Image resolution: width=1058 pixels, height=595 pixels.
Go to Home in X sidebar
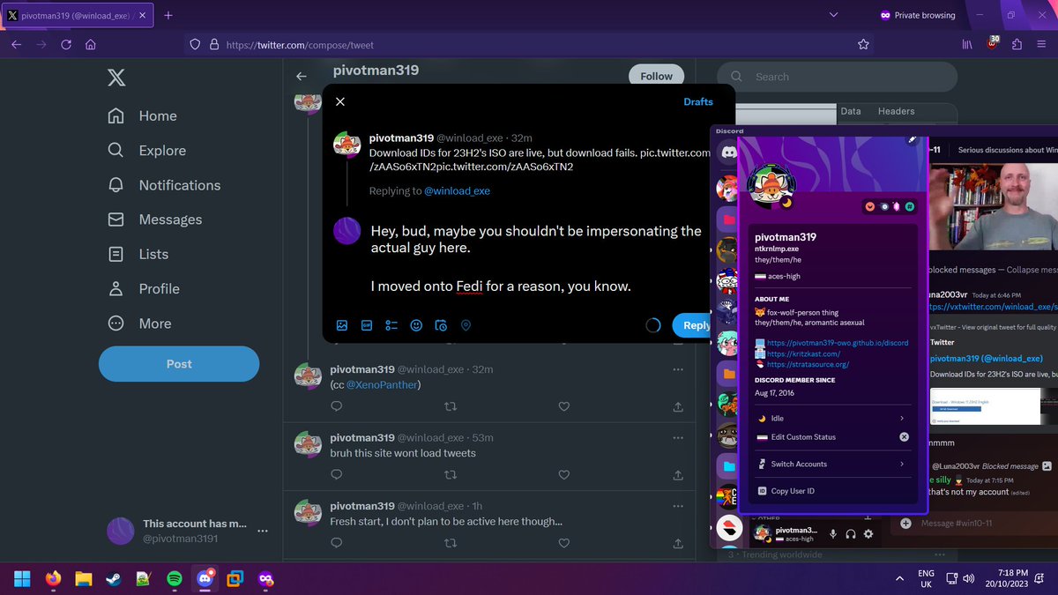(142, 115)
